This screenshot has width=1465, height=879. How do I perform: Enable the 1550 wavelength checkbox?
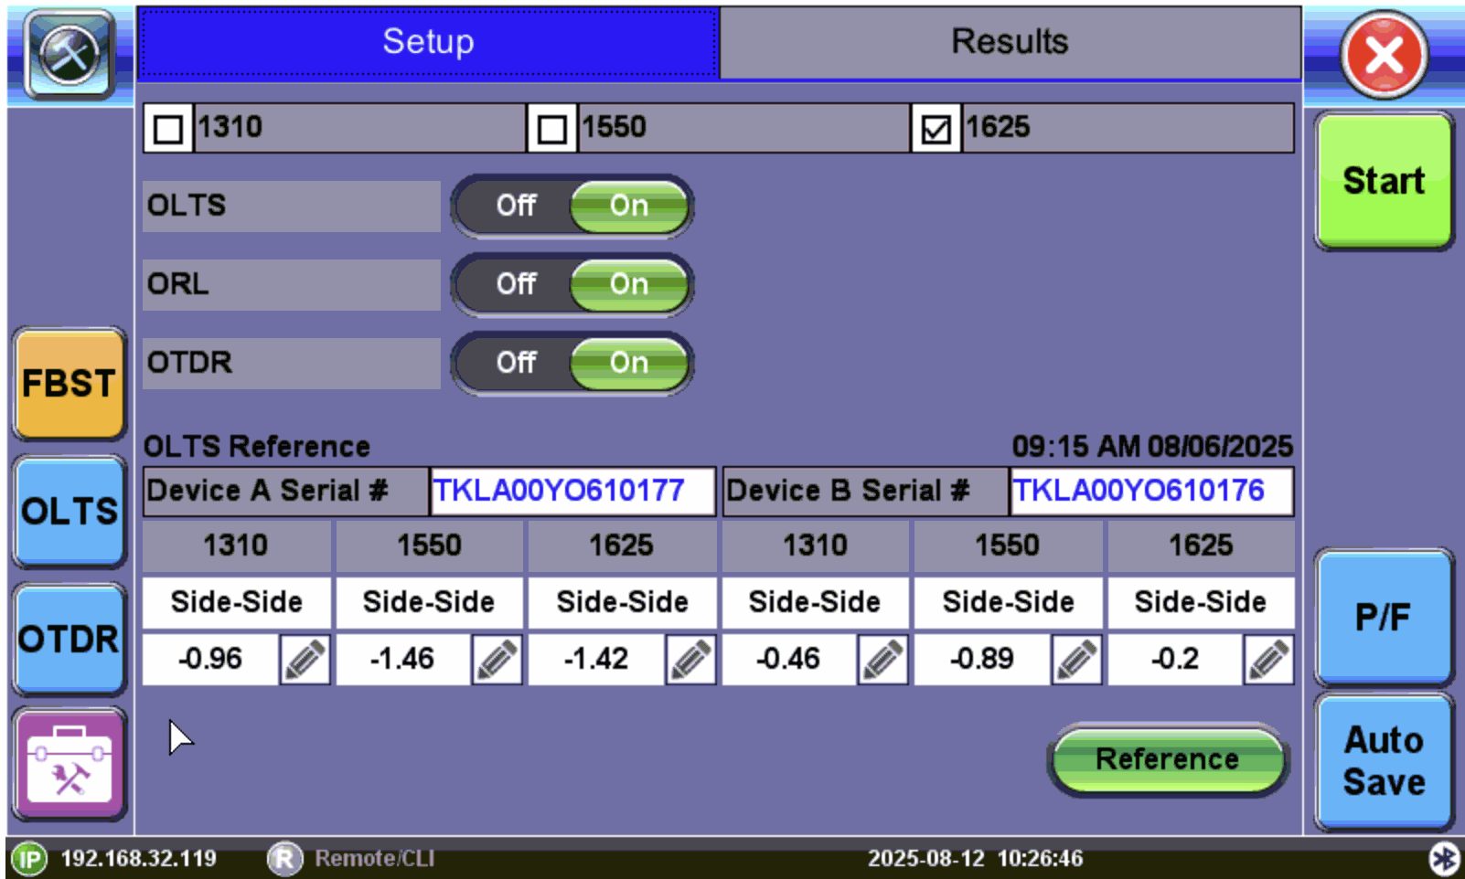tap(552, 128)
